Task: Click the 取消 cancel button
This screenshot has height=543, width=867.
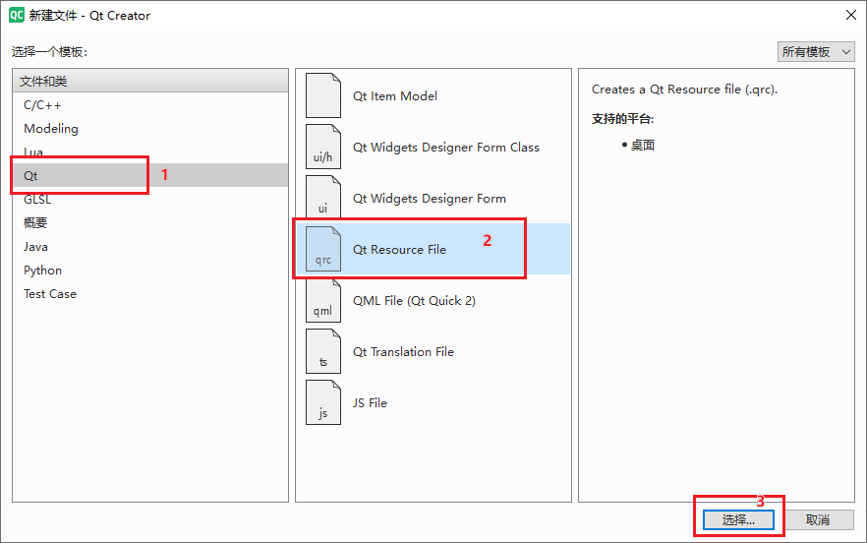Action: point(818,519)
